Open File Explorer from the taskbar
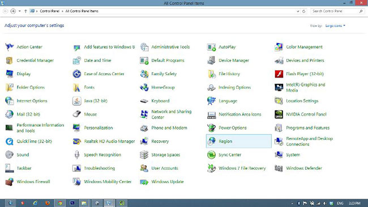 [84, 203]
